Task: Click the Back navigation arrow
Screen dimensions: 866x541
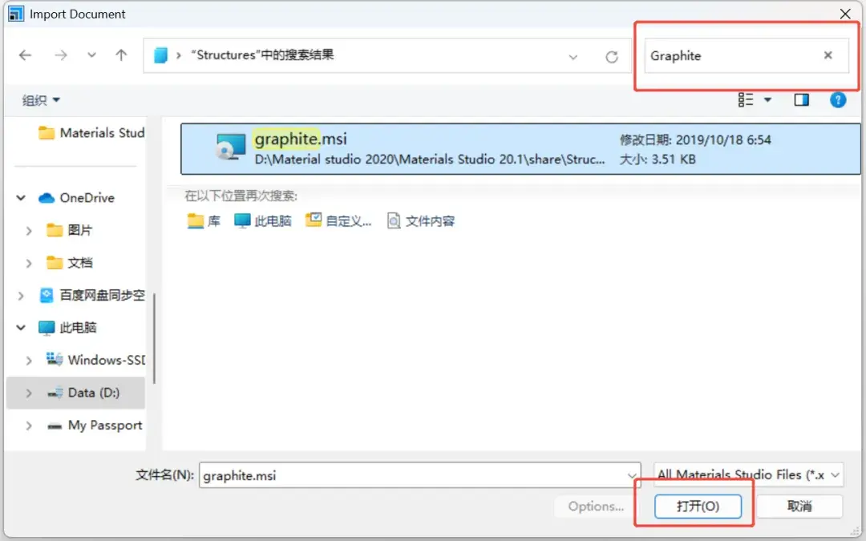Action: click(x=25, y=55)
